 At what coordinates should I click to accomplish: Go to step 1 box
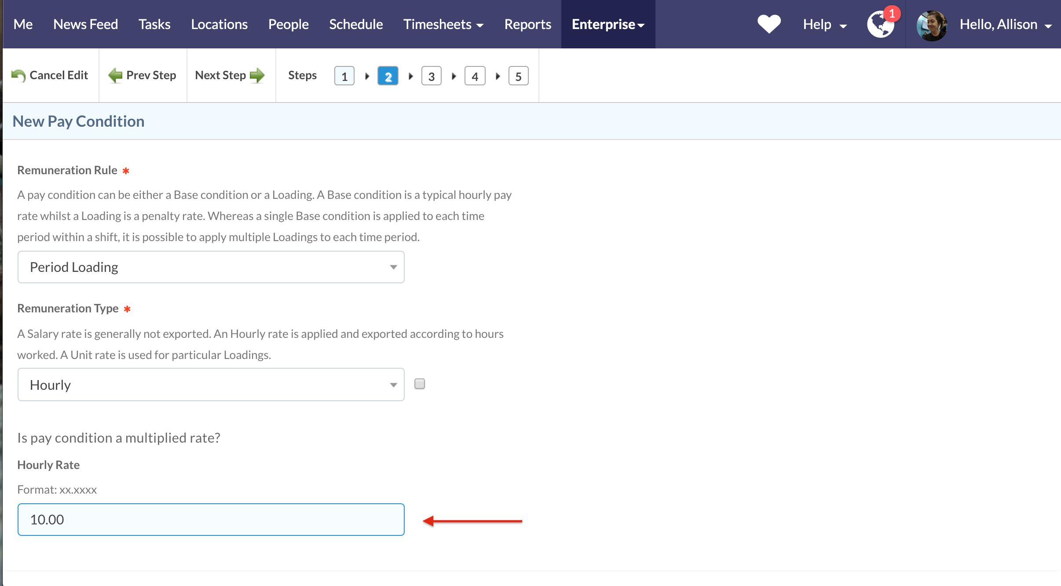(x=344, y=77)
